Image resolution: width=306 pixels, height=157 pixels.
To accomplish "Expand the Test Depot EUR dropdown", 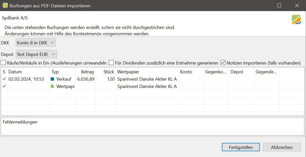I will click(x=36, y=54).
